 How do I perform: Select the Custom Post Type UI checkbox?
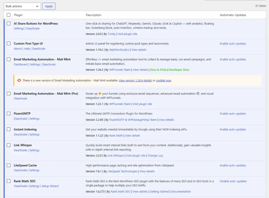point(9,44)
